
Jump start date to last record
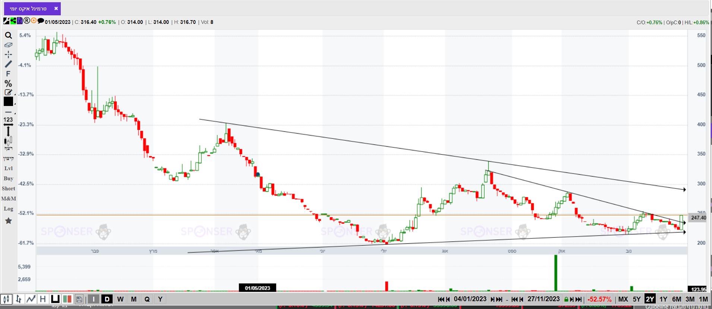[500, 299]
